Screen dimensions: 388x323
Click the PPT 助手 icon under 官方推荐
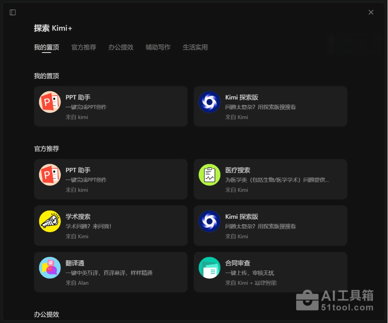click(x=50, y=175)
